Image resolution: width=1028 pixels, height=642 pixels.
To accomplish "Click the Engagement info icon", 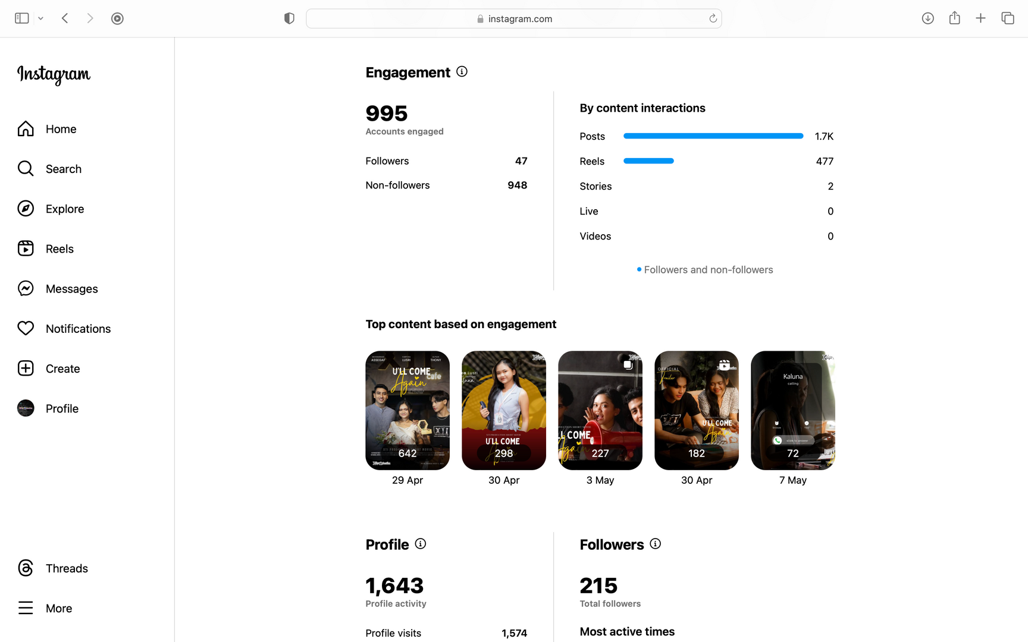I will pyautogui.click(x=462, y=72).
